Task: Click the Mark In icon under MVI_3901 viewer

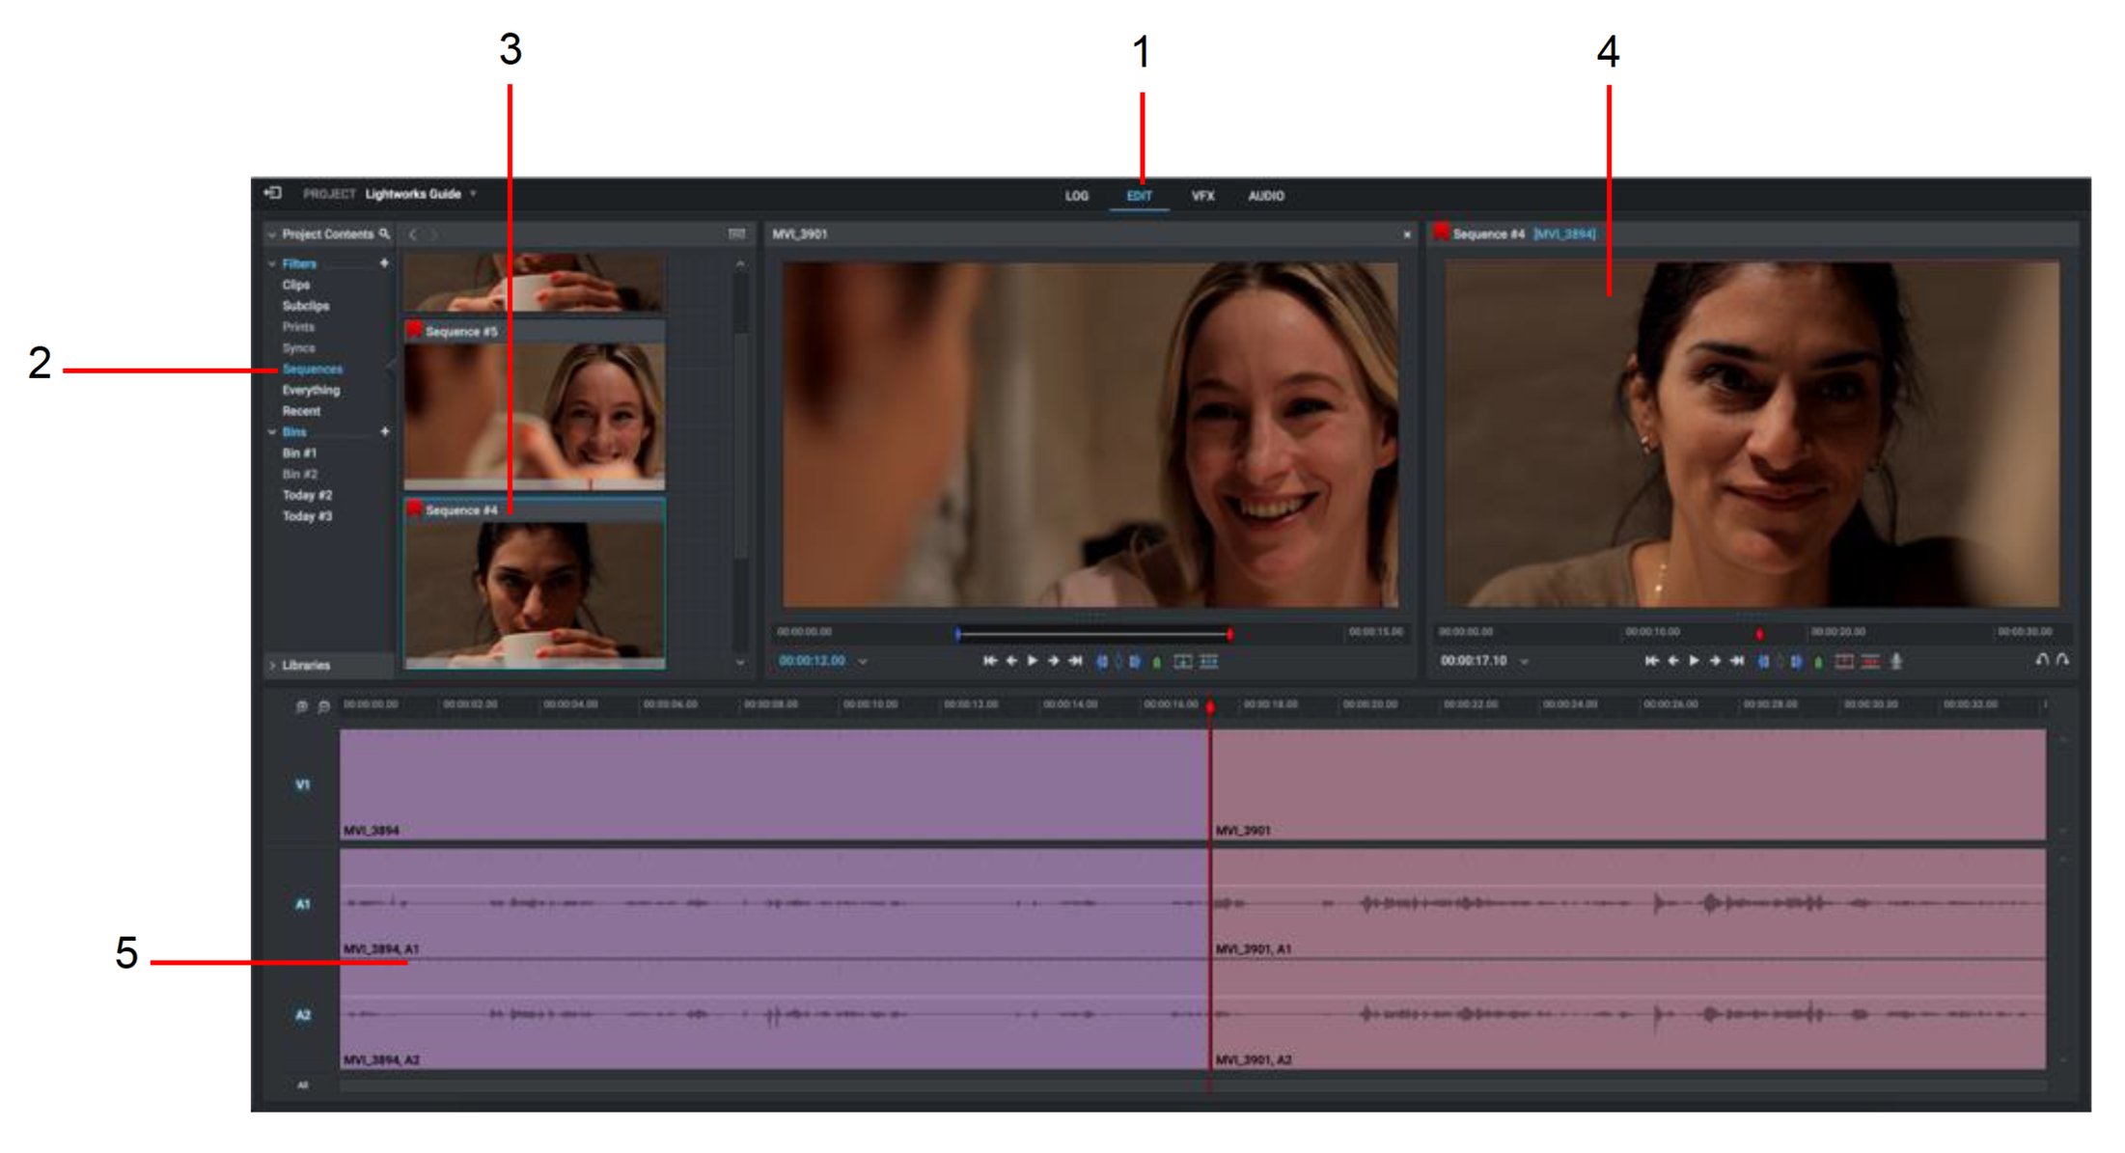Action: (x=1102, y=662)
